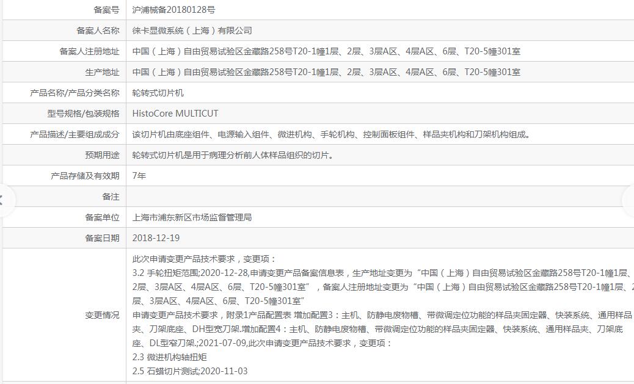
Task: Click the 变更情况 label
Action: coord(102,315)
